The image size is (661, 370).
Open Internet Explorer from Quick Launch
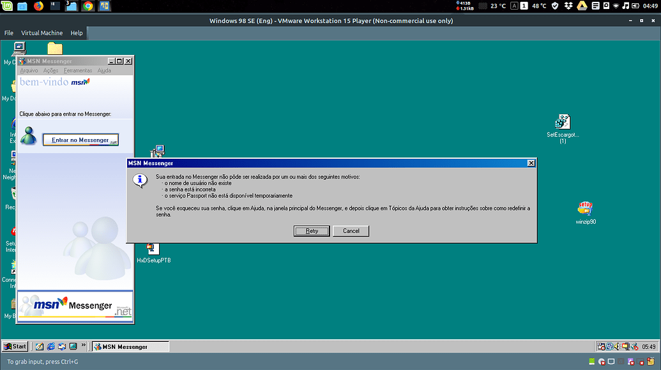tap(50, 346)
